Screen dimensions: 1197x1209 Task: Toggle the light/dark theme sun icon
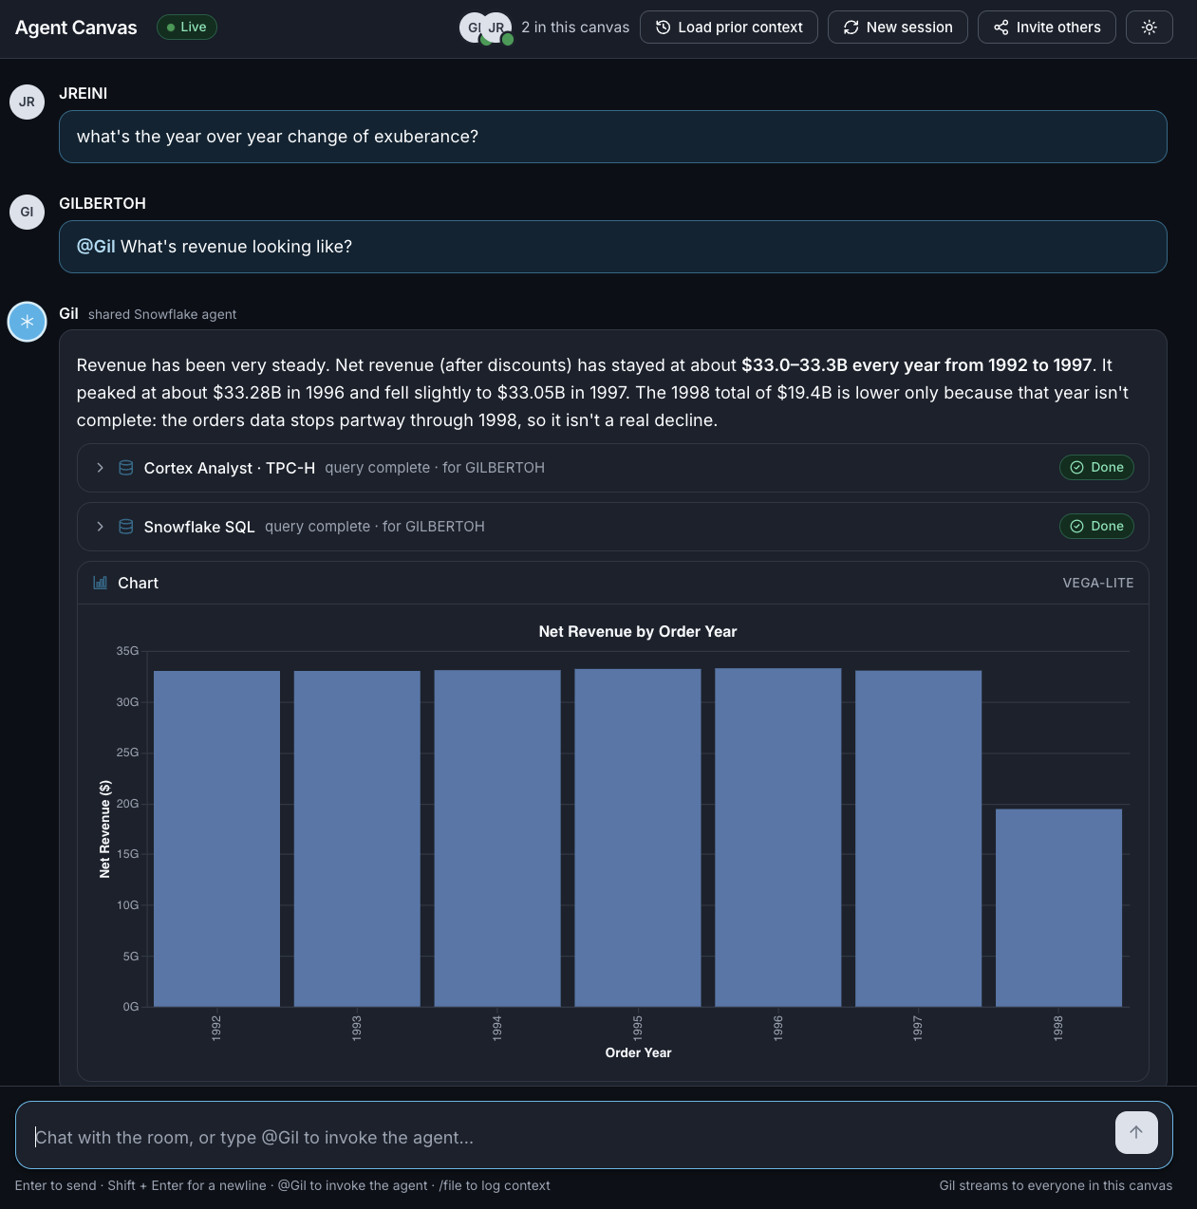coord(1149,28)
